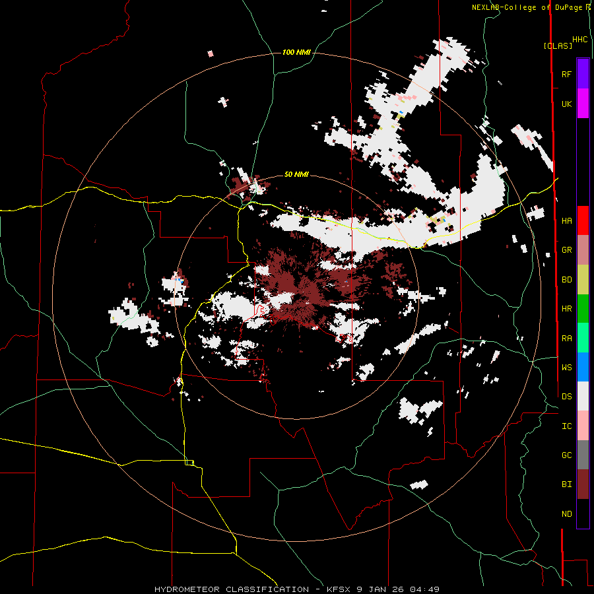Click the BD yellow legend swatch

coord(583,280)
